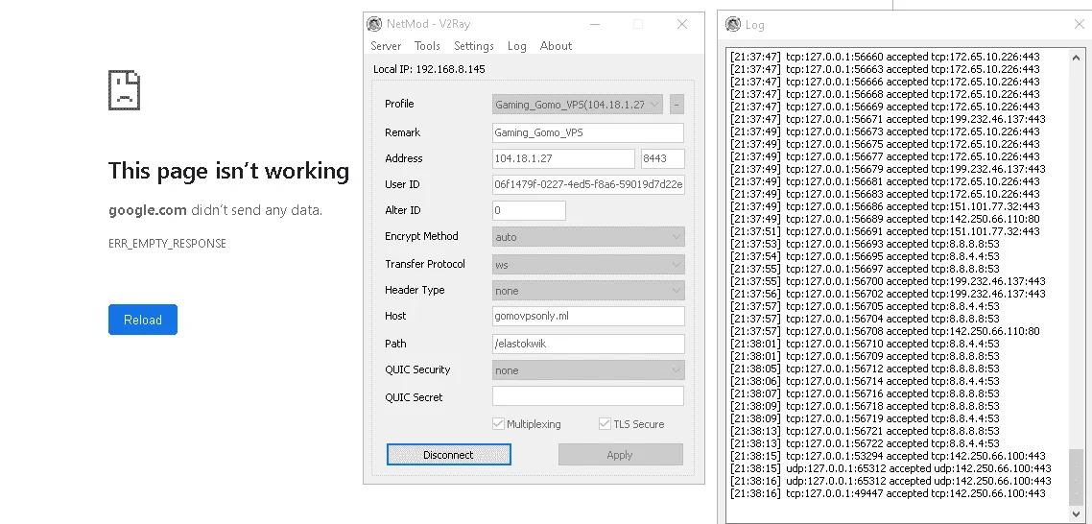Click the minus button beside Profile
1092x524 pixels.
click(x=677, y=105)
